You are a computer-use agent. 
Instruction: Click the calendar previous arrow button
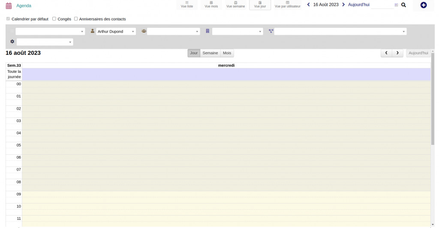pyautogui.click(x=386, y=53)
